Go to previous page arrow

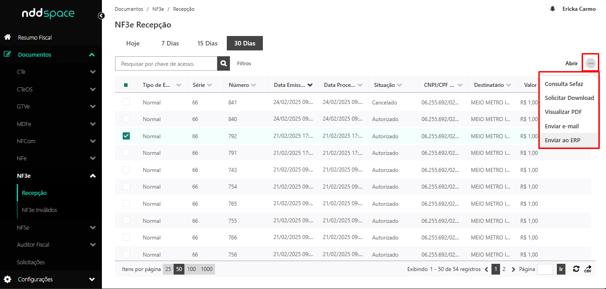[x=487, y=269]
